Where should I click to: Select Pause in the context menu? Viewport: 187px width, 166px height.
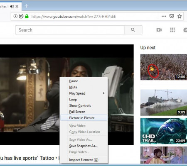tap(84, 81)
